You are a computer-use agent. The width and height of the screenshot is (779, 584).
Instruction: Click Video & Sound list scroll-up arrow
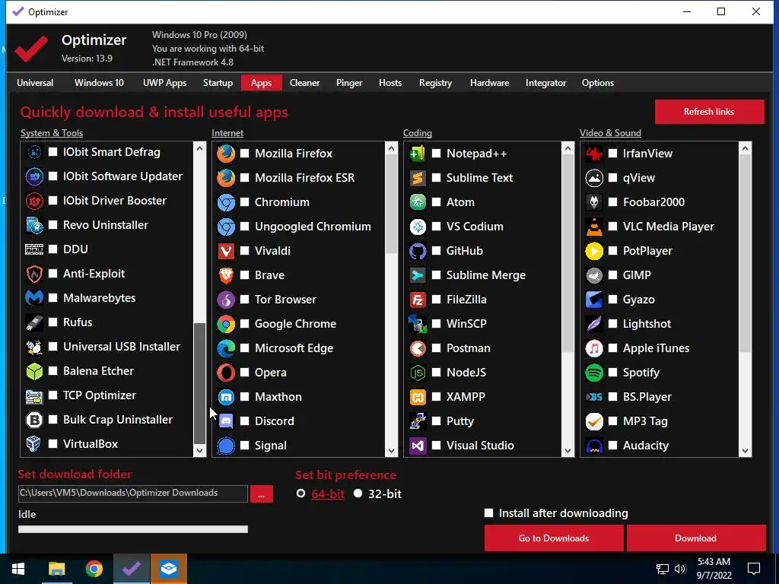point(745,148)
